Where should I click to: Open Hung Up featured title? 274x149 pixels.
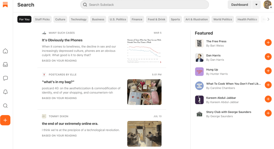[x=212, y=70]
